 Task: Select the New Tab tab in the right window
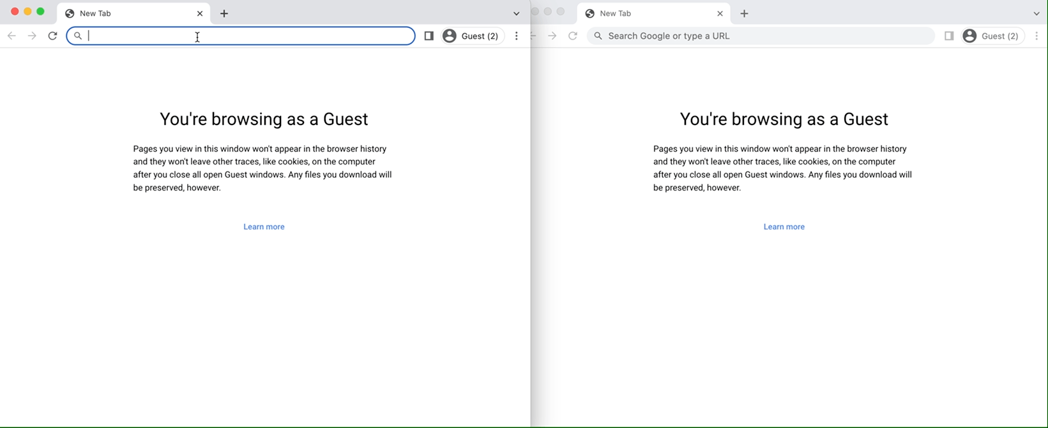pyautogui.click(x=654, y=13)
